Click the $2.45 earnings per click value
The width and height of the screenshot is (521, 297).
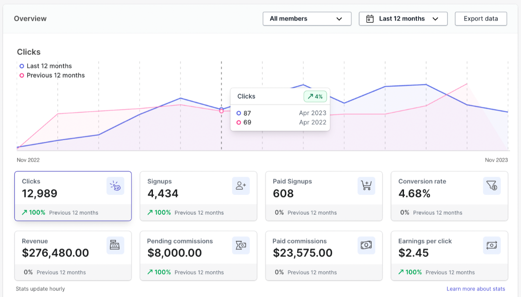click(414, 253)
